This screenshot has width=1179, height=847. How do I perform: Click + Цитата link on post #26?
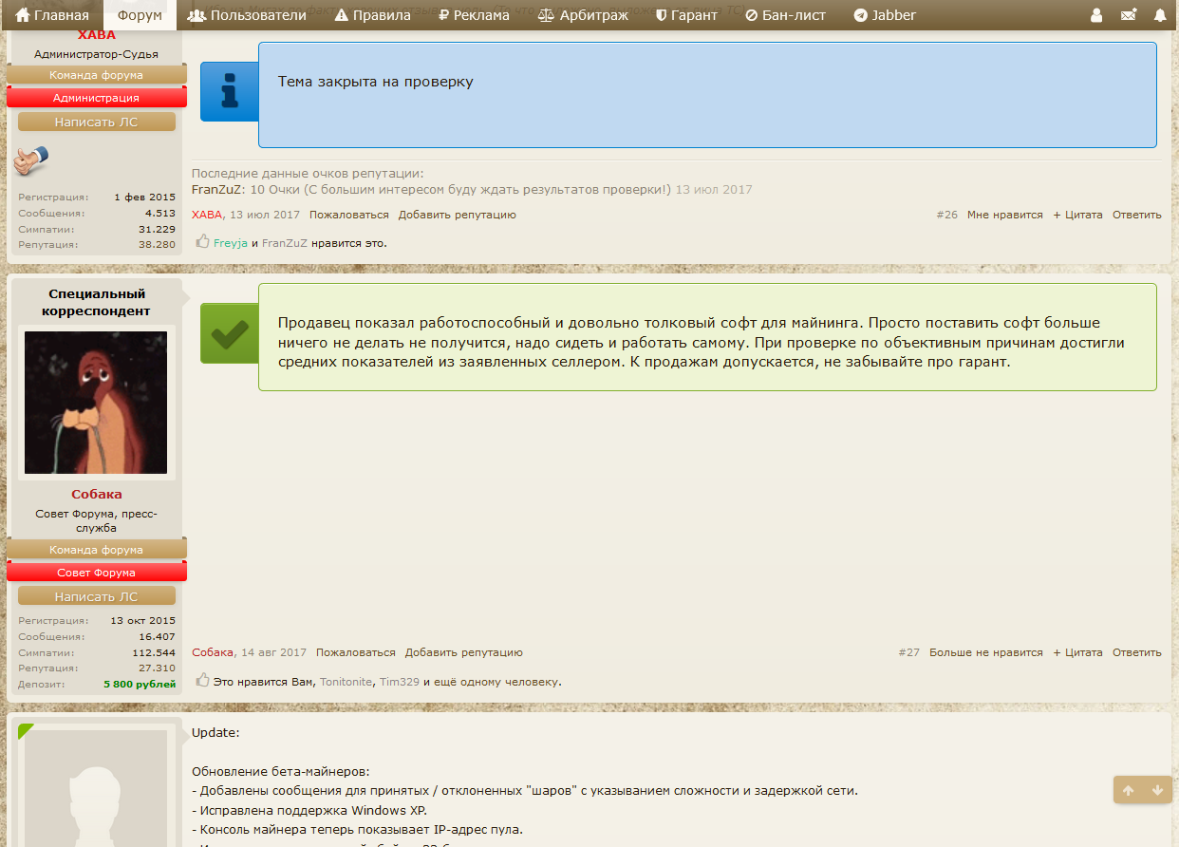click(x=1077, y=215)
